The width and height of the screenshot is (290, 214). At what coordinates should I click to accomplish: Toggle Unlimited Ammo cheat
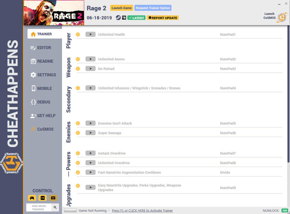(x=90, y=59)
